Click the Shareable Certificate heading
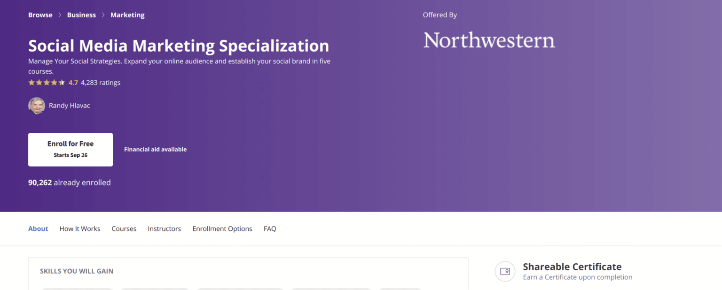This screenshot has width=722, height=290. (572, 267)
